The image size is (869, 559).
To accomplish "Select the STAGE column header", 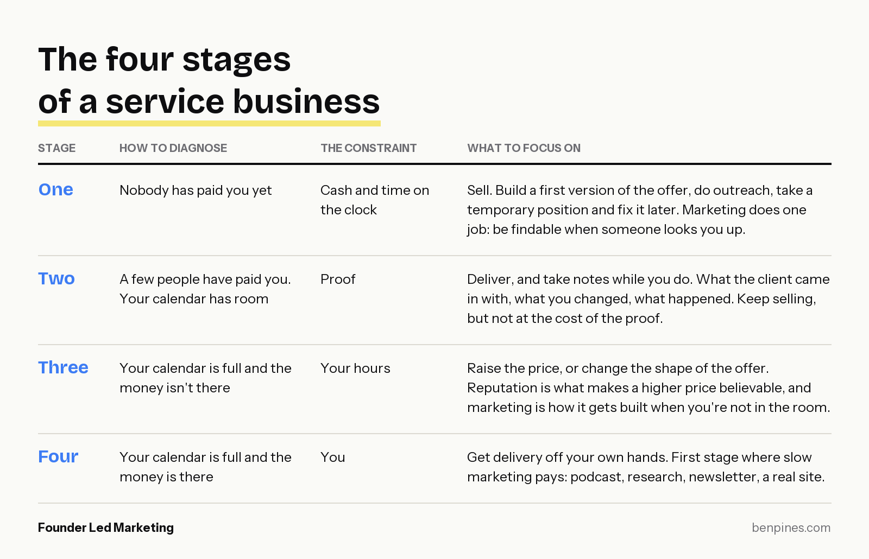I will click(x=57, y=148).
